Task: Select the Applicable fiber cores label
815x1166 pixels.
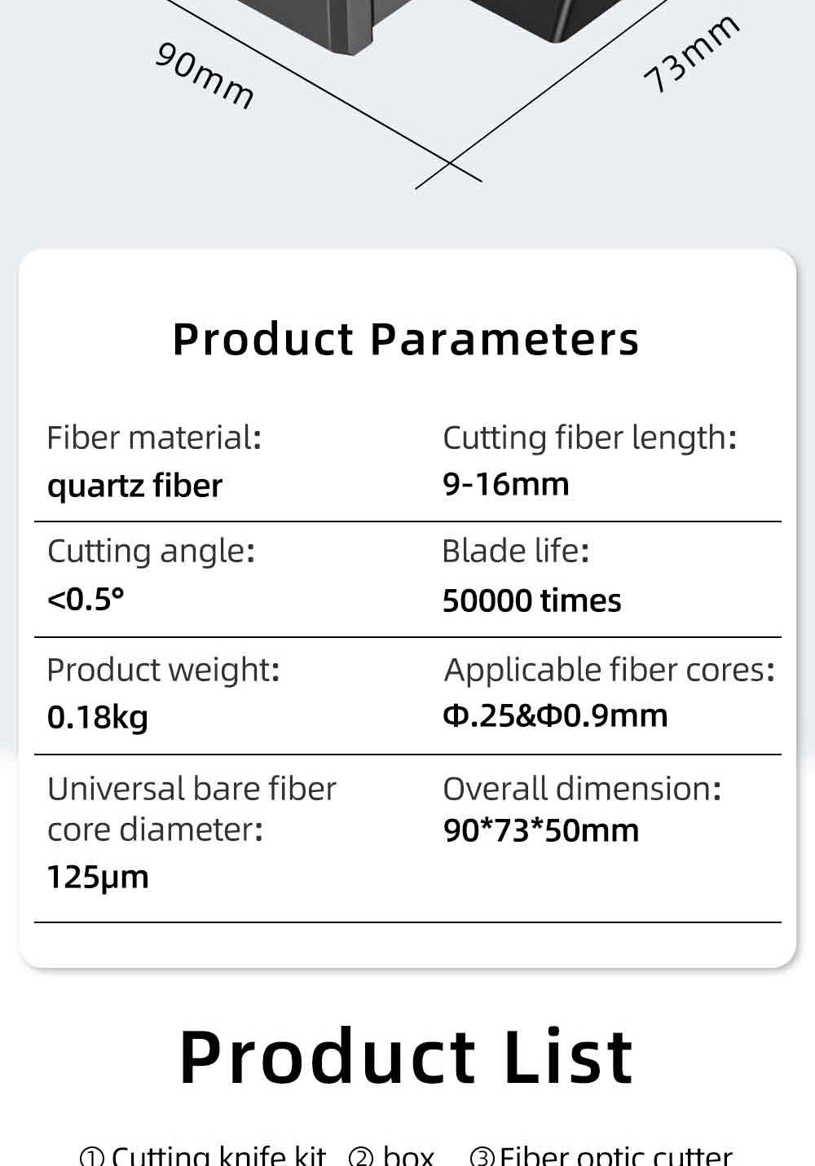Action: pyautogui.click(x=609, y=670)
